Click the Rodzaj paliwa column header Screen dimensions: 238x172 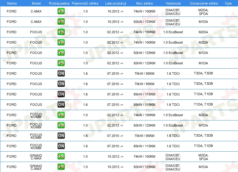coord(59,3)
